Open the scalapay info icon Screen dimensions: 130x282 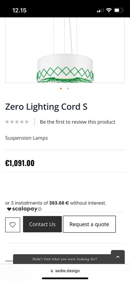coord(40,209)
